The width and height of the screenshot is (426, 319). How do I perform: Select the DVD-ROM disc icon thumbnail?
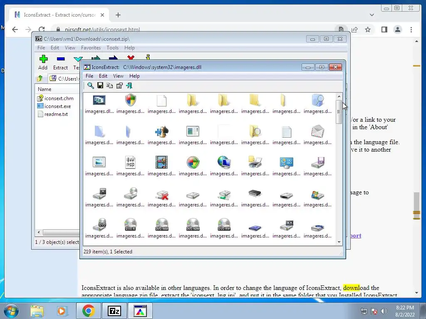193,225
